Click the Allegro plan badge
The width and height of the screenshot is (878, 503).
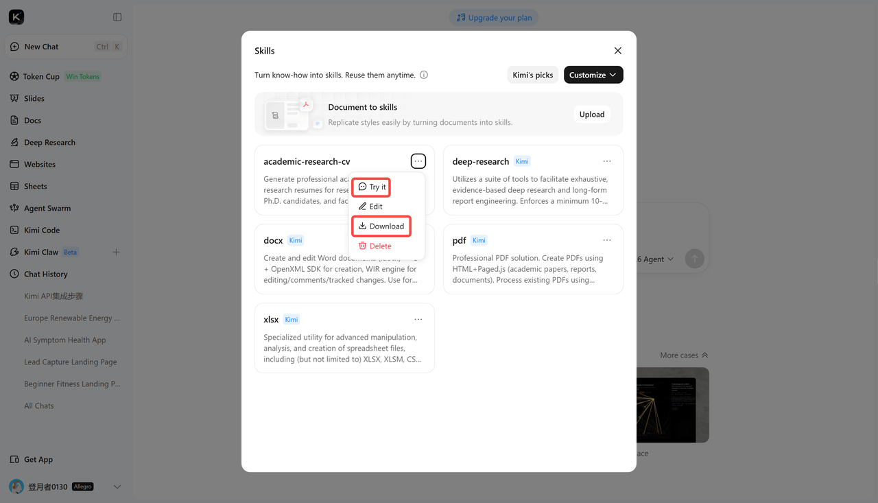(82, 487)
